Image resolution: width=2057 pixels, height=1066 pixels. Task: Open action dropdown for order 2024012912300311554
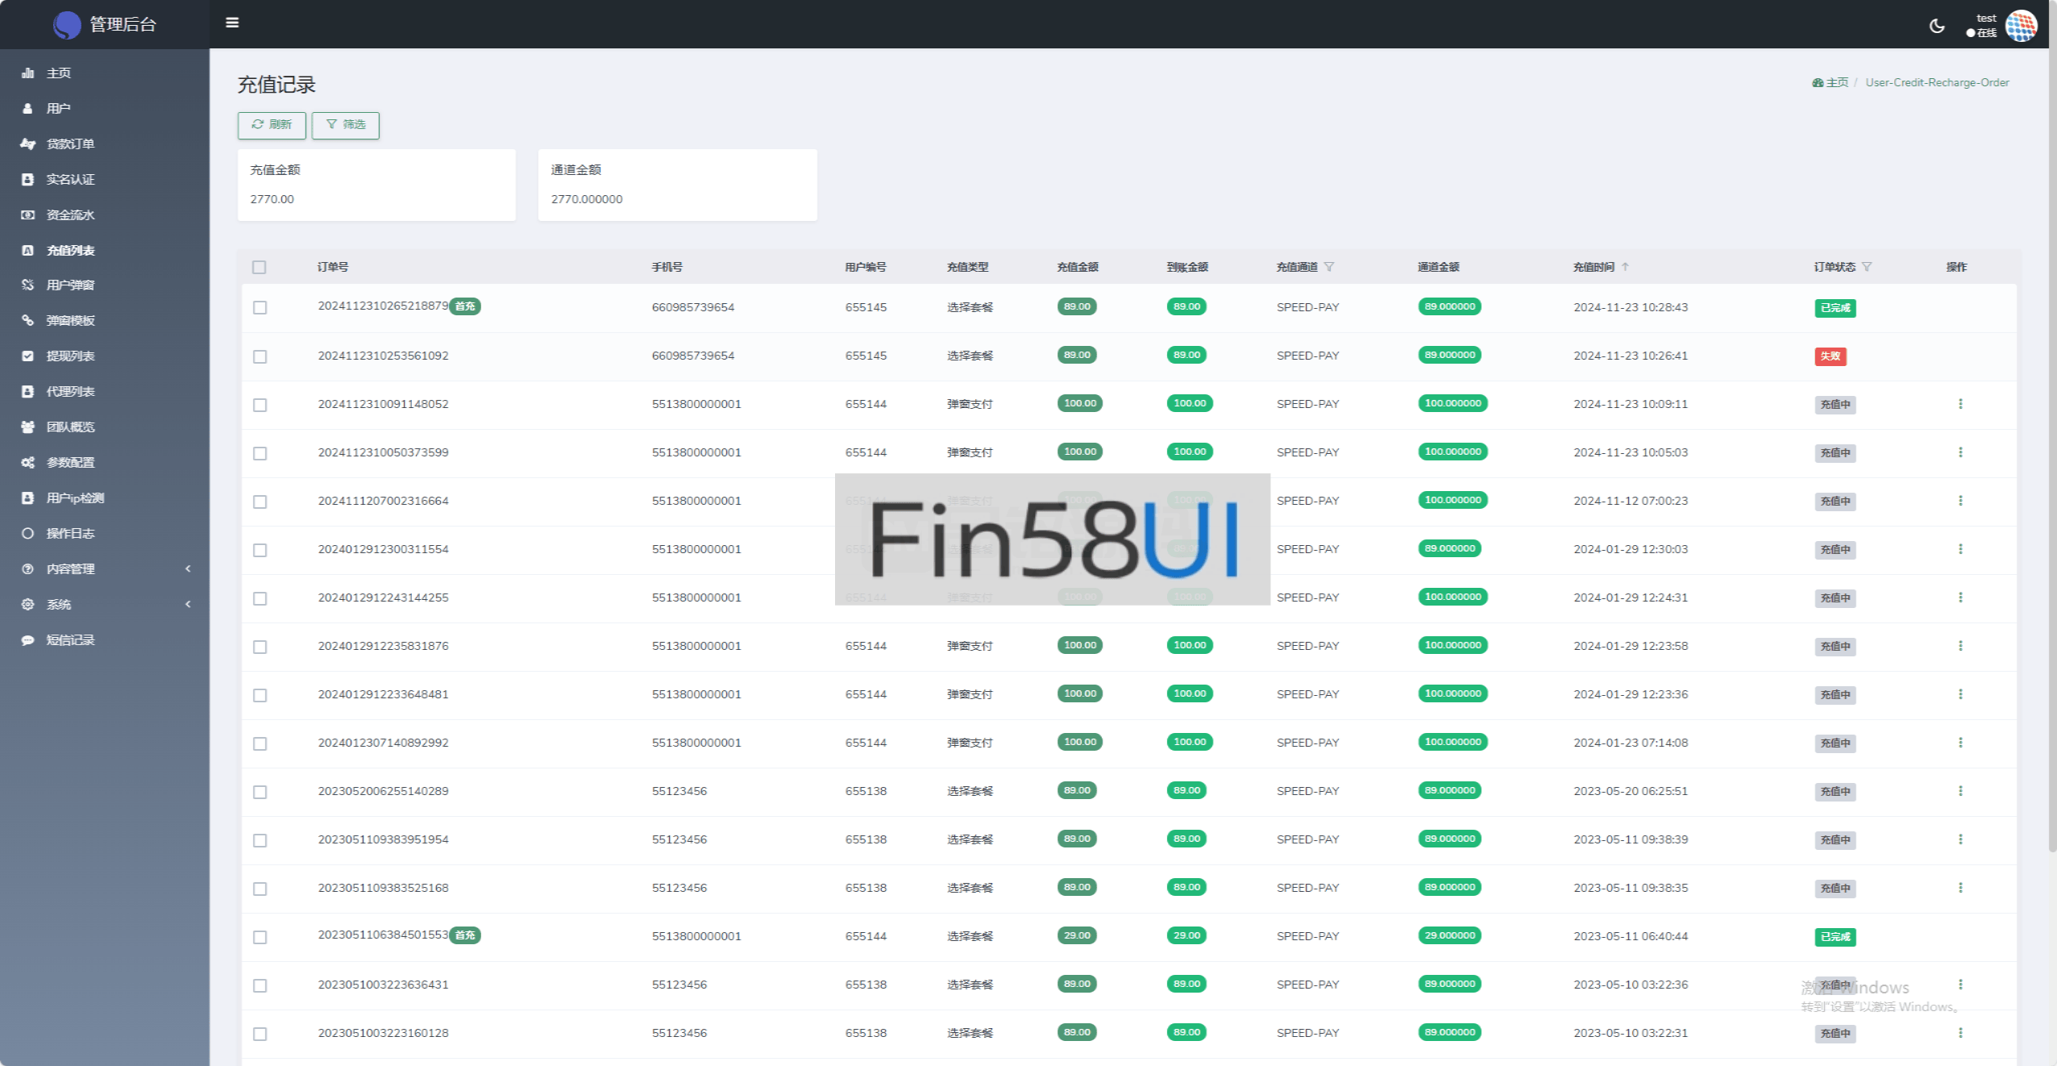[1960, 549]
